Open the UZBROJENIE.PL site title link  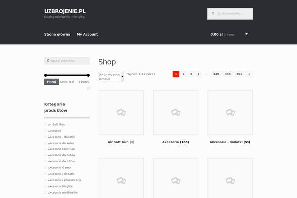(x=64, y=11)
